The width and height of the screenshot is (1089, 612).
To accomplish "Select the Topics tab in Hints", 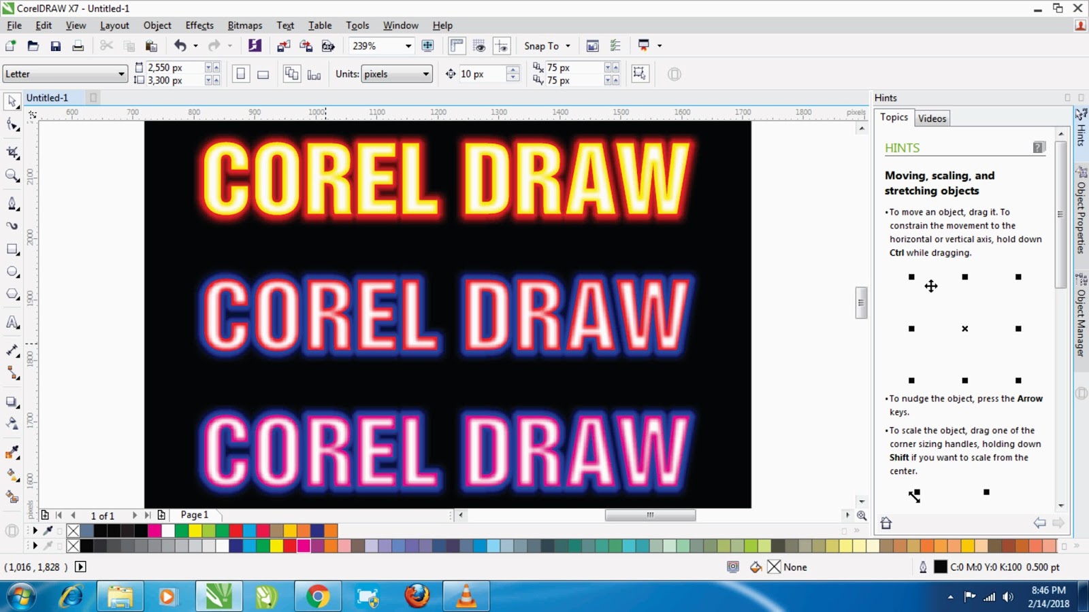I will pyautogui.click(x=894, y=117).
